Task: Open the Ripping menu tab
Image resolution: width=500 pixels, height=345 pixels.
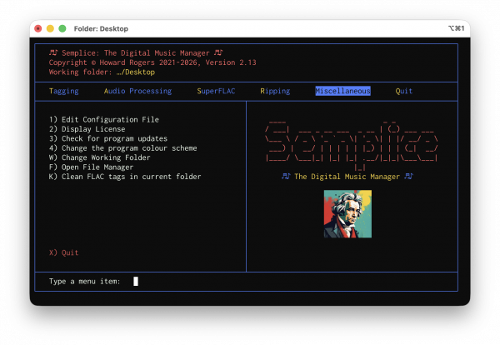Action: click(274, 91)
